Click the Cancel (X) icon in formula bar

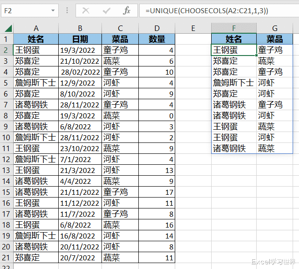click(86, 10)
